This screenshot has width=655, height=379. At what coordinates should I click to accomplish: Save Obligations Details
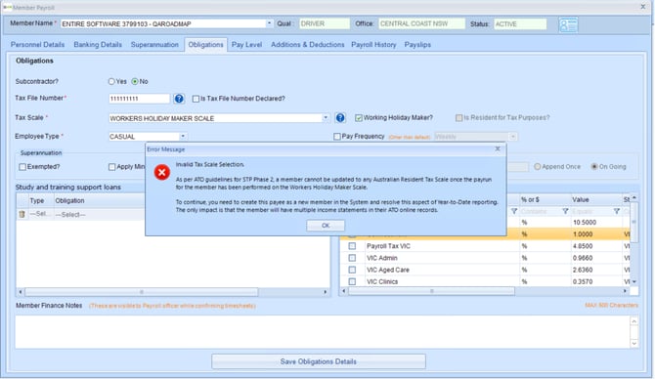pos(319,361)
